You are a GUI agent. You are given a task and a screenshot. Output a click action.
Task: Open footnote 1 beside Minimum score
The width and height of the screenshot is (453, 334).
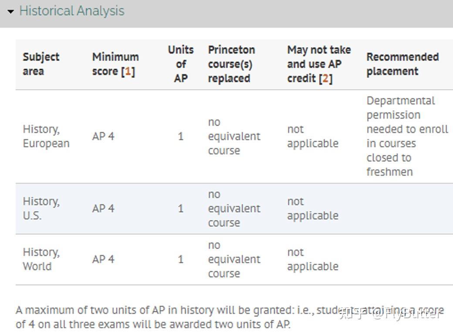tap(128, 71)
